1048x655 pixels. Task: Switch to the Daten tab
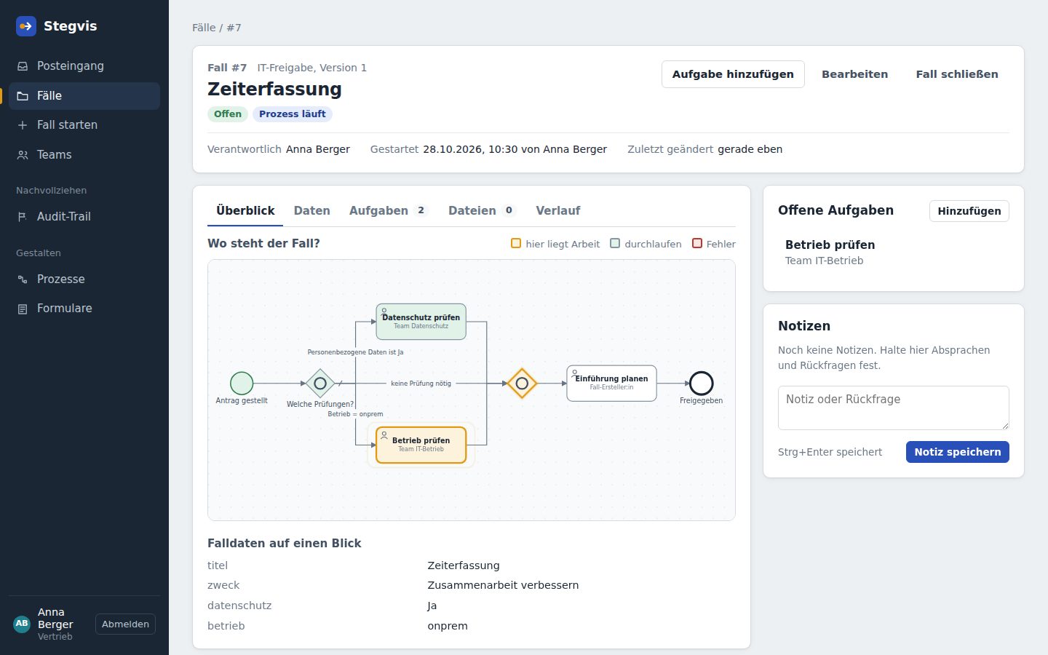(311, 211)
